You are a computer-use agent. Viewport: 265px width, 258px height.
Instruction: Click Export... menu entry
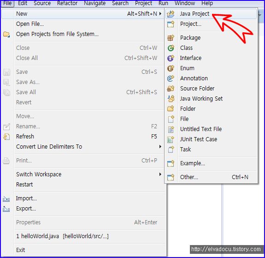83,209
